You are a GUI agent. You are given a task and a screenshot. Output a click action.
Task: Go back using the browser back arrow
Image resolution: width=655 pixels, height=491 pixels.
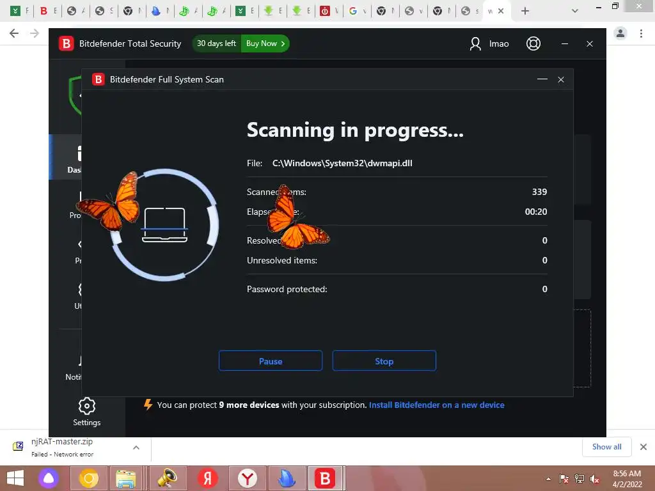pos(14,33)
